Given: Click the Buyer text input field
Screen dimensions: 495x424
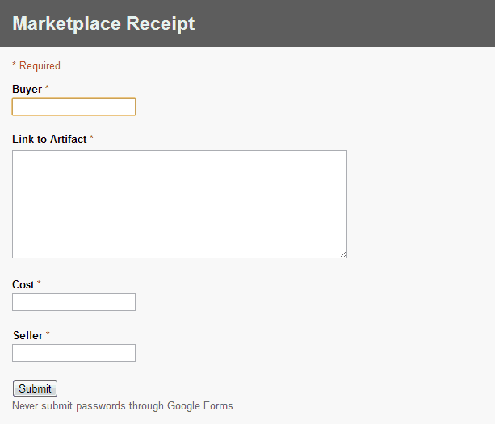Looking at the screenshot, I should [73, 107].
